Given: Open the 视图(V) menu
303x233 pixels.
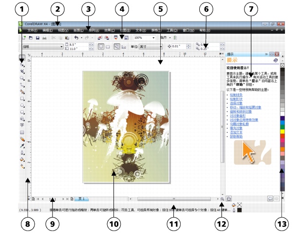Looking at the screenshot, I should point(63,30).
